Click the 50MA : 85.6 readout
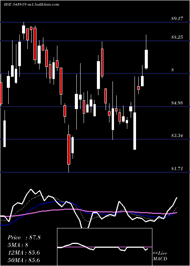 (x=24, y=260)
